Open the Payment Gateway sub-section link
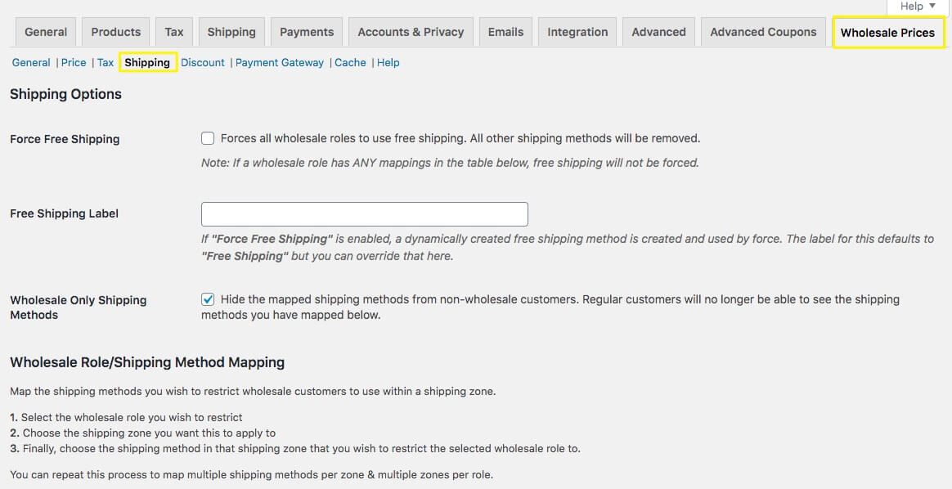952x489 pixels. click(x=280, y=62)
